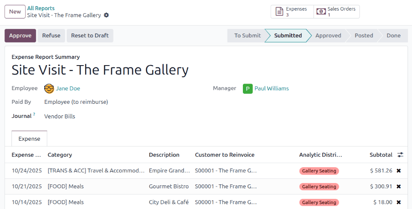Create a New expense report
The height and width of the screenshot is (209, 412).
(x=15, y=11)
